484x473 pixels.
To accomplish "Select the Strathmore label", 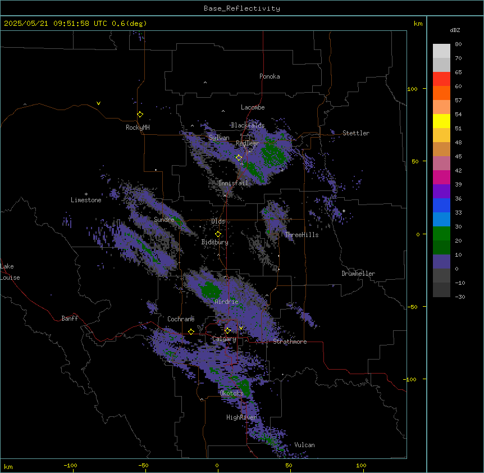I will point(290,342).
